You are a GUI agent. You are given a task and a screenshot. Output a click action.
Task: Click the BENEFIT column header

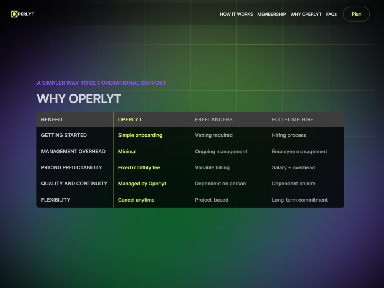[x=52, y=119]
